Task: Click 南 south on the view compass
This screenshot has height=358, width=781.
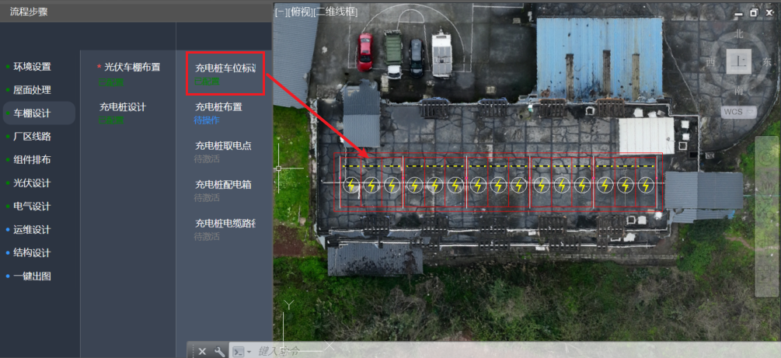Action: coord(739,91)
